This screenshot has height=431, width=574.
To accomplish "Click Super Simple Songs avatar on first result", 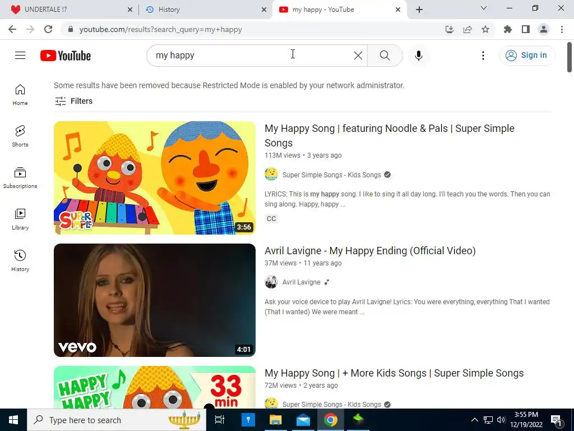I will [271, 174].
